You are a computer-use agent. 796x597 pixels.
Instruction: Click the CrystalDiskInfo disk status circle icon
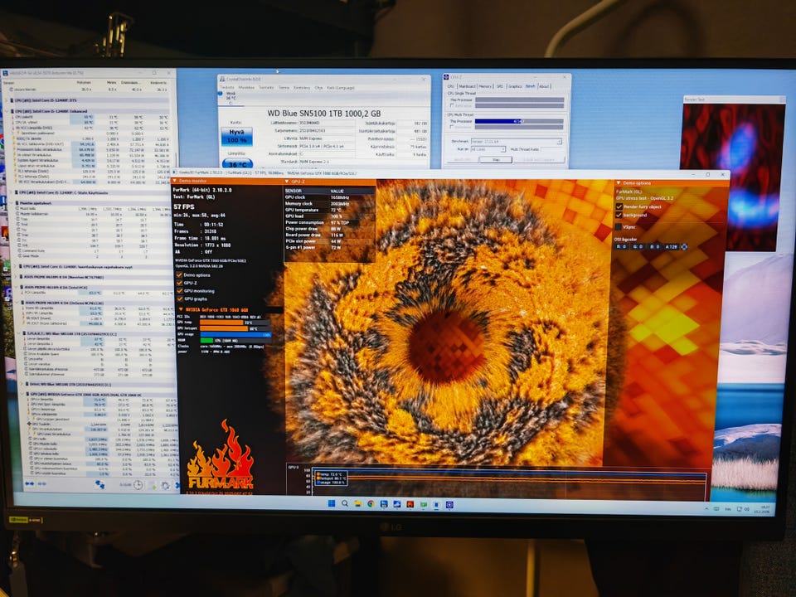click(220, 94)
